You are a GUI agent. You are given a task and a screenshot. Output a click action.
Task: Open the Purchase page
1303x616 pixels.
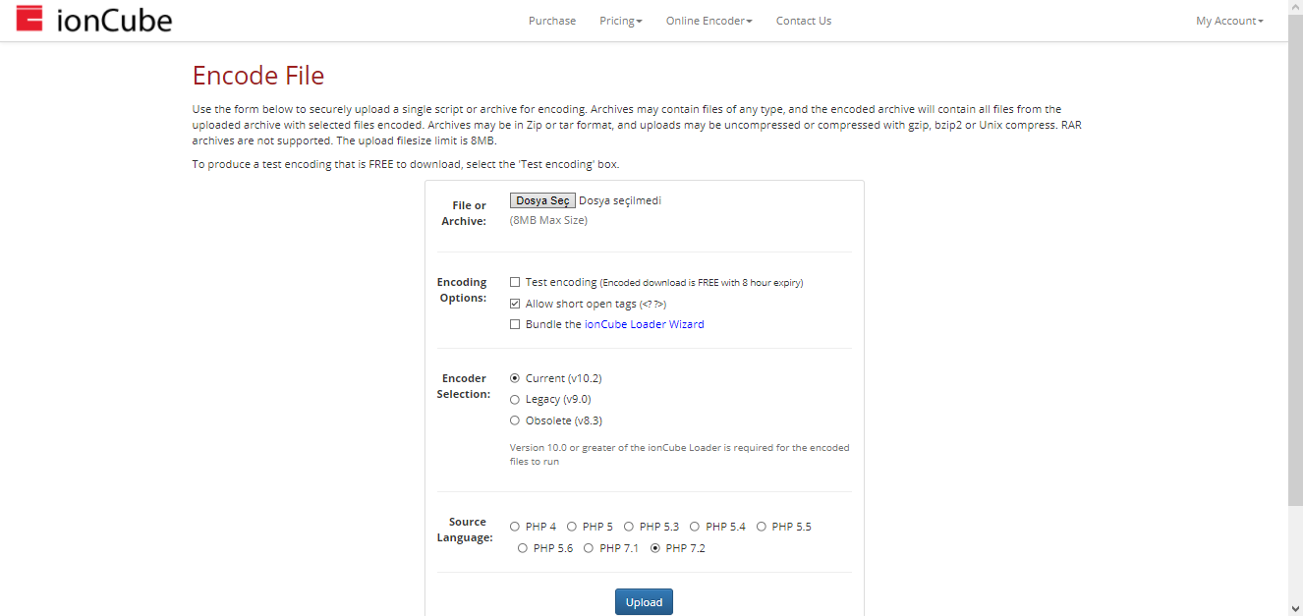(x=552, y=21)
